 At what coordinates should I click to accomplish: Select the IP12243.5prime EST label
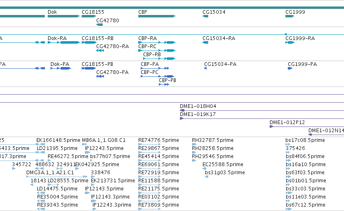tap(104, 148)
